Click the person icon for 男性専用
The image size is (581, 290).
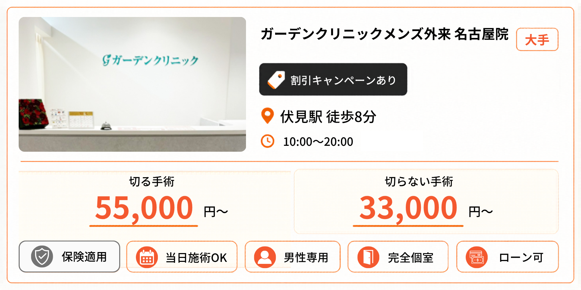265,257
